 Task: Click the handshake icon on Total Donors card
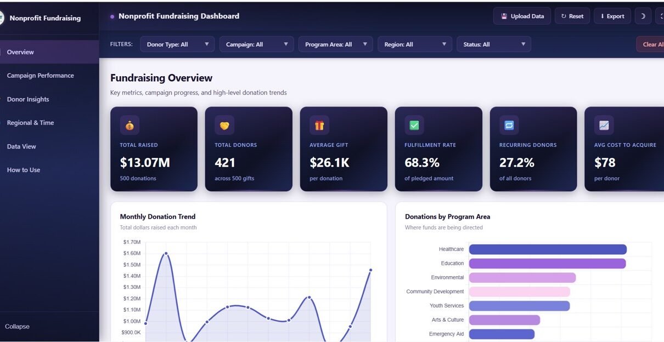[x=224, y=126]
